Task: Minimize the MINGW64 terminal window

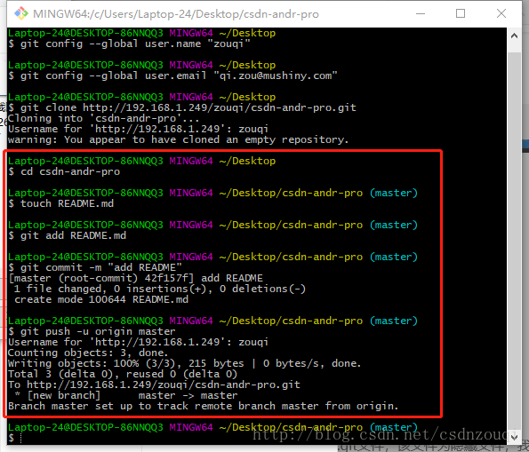Action: tap(420, 14)
